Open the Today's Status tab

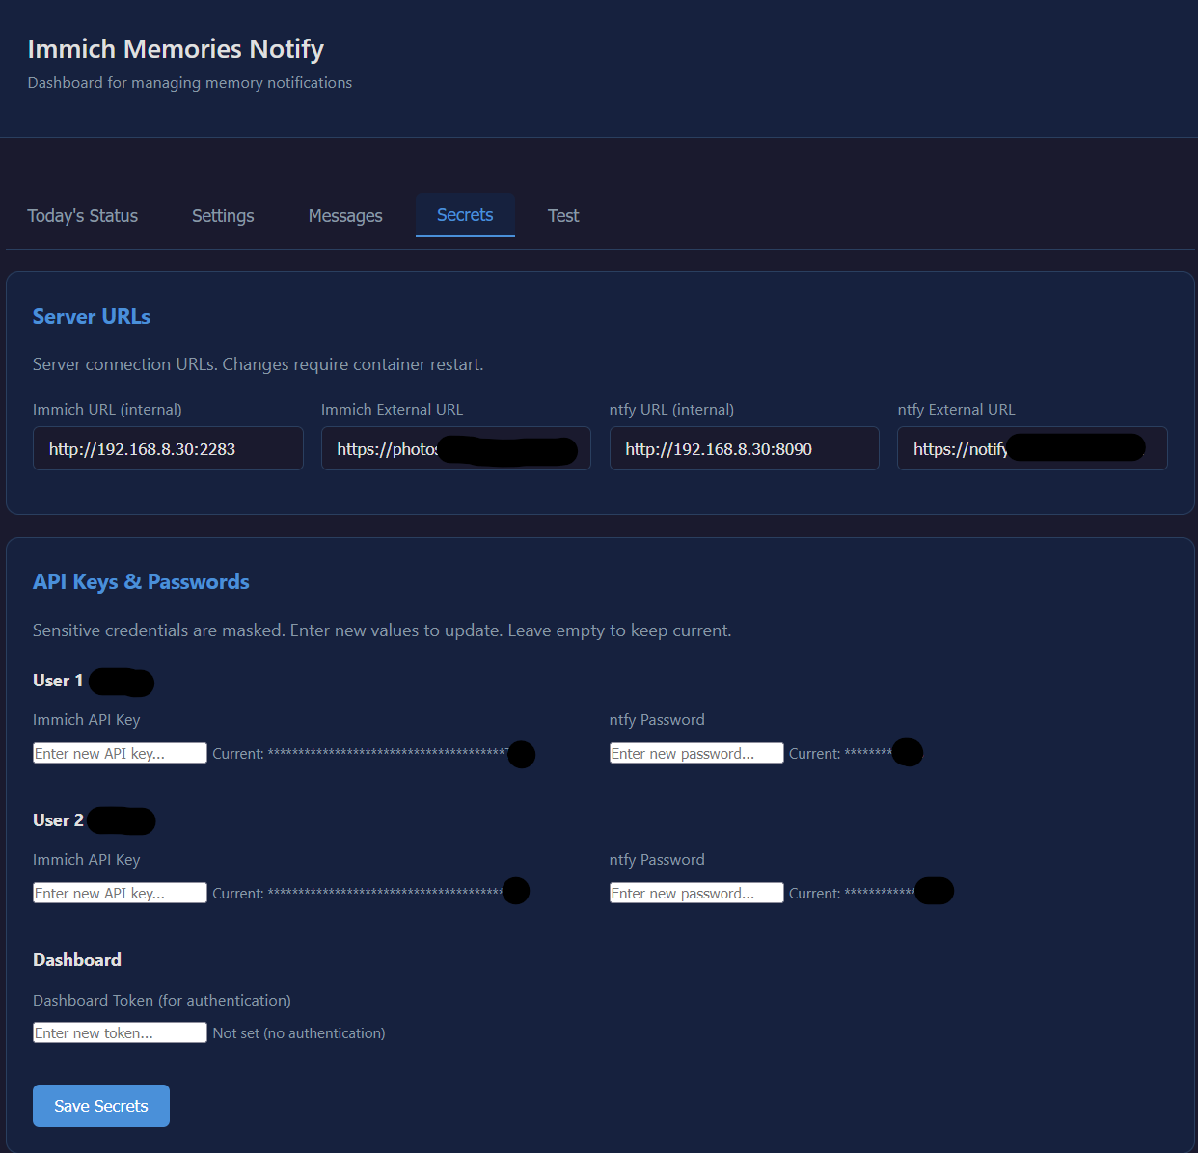pyautogui.click(x=82, y=216)
